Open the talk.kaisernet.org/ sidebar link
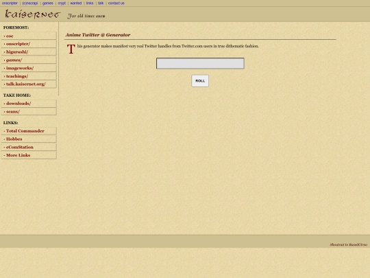Viewport: 370px width, 278px height. (x=29, y=84)
